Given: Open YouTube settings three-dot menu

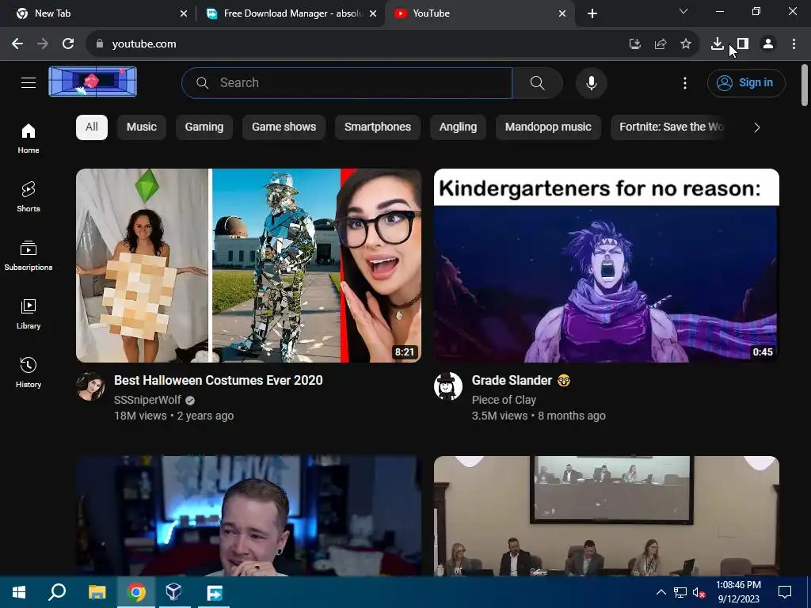Looking at the screenshot, I should click(x=685, y=82).
